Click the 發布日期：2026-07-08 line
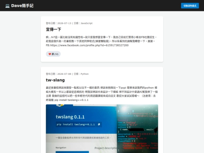 click(59, 74)
